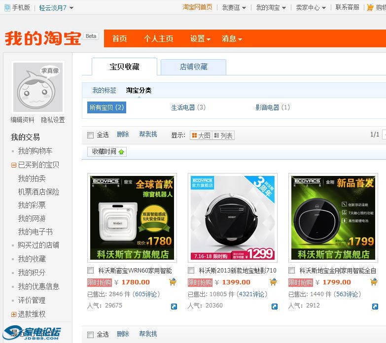386x343 pixels.
Task: Click the green arrow sort by 收藏时间
Action: [x=121, y=152]
